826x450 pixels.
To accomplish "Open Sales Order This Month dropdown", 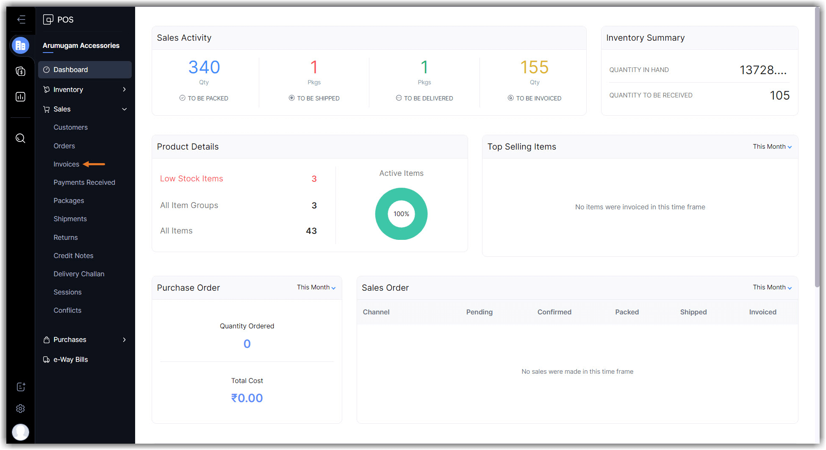I will point(772,287).
